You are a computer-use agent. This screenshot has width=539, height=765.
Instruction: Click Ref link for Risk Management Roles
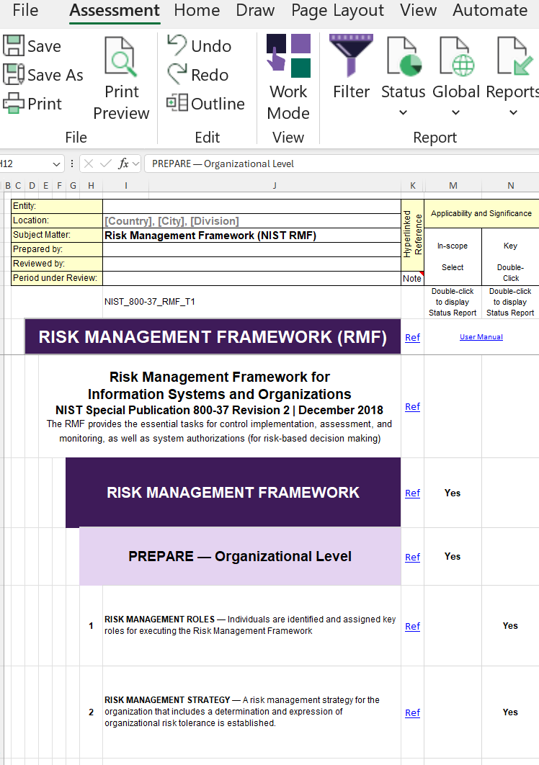[x=412, y=626]
